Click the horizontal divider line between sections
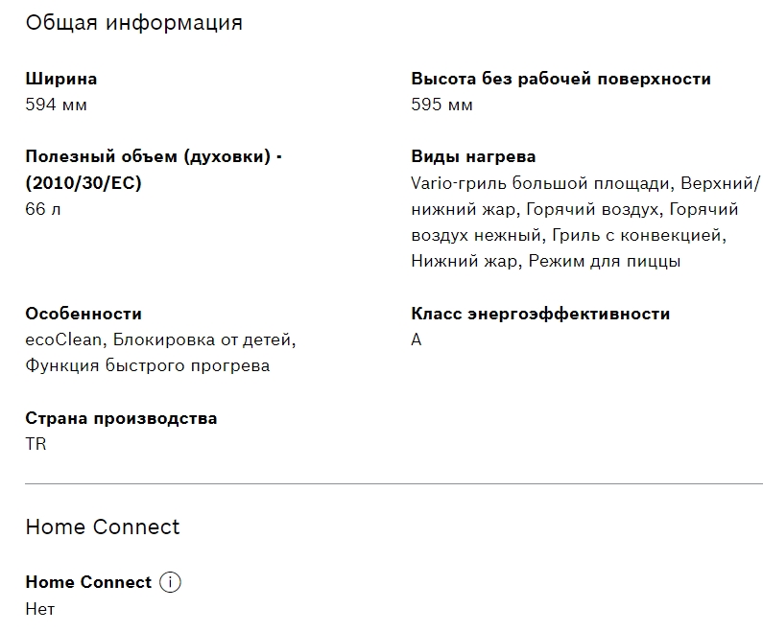The height and width of the screenshot is (632, 763). click(393, 484)
